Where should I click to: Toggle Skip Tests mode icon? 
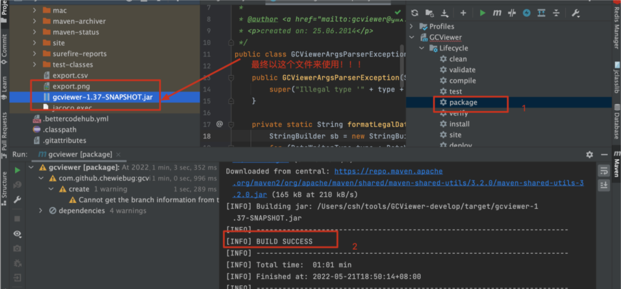pos(512,13)
